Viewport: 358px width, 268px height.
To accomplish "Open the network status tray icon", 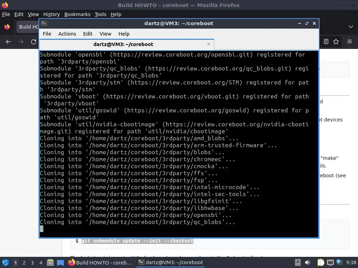I will 330,262.
